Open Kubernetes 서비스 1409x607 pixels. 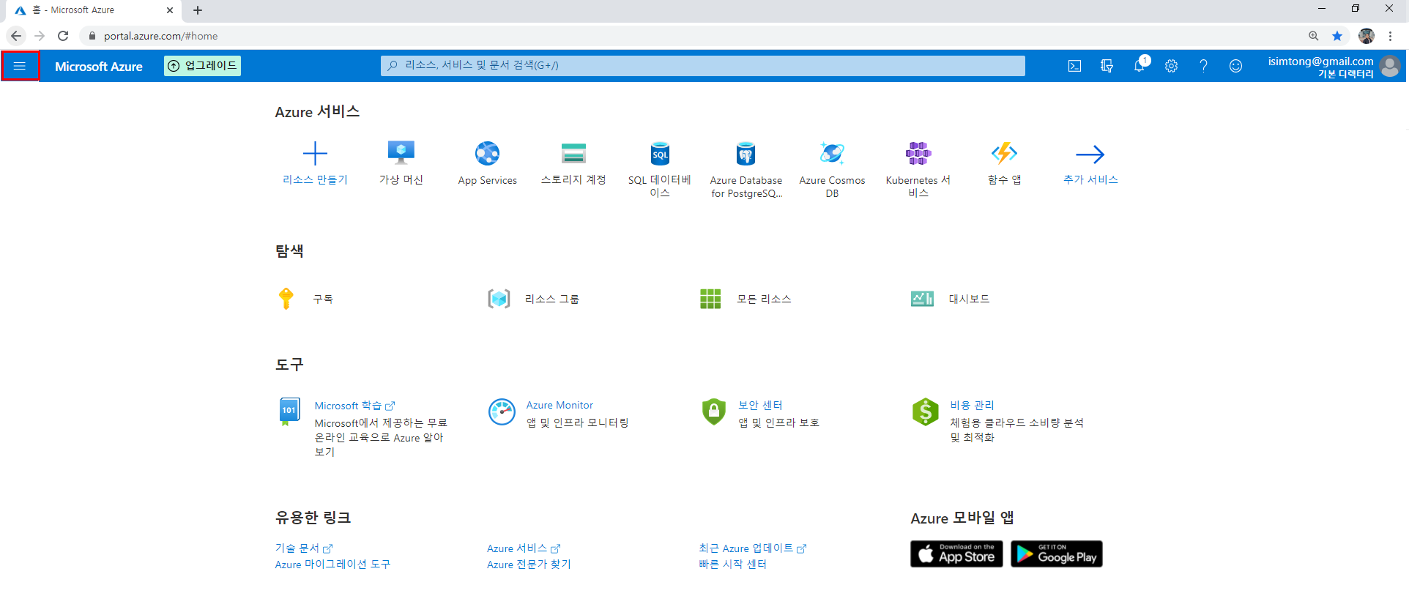(x=918, y=169)
